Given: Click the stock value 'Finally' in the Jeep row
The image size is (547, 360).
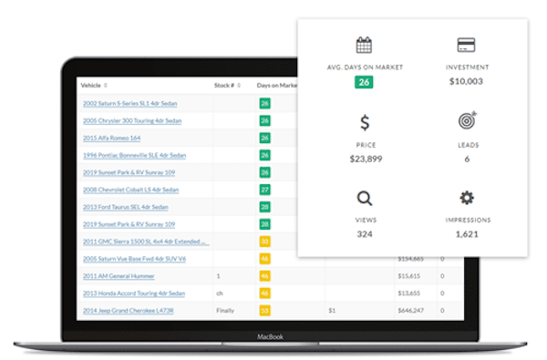Looking at the screenshot, I should pos(225,311).
